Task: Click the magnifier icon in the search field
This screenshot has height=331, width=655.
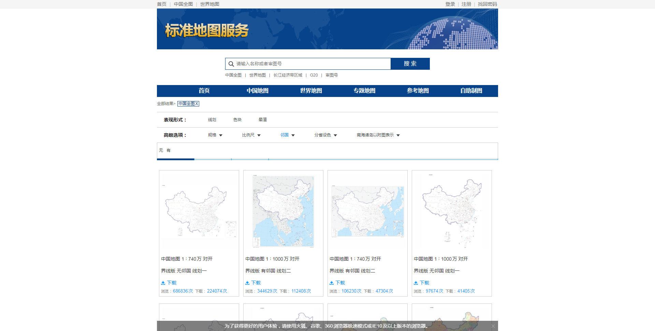Action: click(231, 64)
